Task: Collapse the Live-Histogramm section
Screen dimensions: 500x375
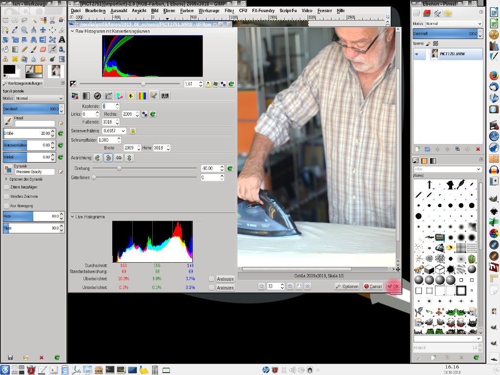Action: (x=72, y=217)
